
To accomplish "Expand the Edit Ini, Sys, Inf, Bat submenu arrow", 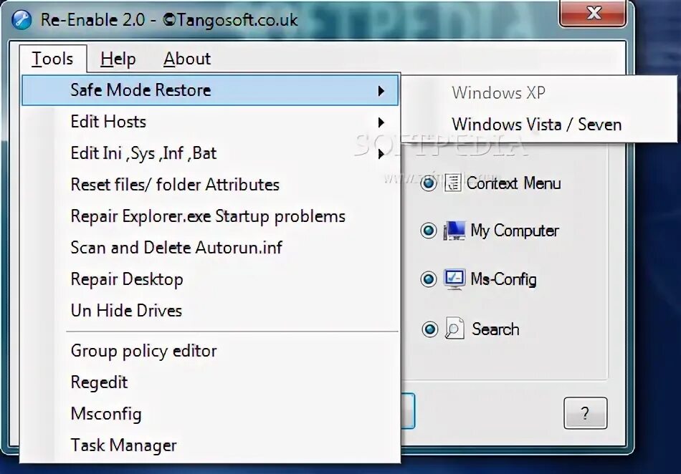I will [x=381, y=153].
